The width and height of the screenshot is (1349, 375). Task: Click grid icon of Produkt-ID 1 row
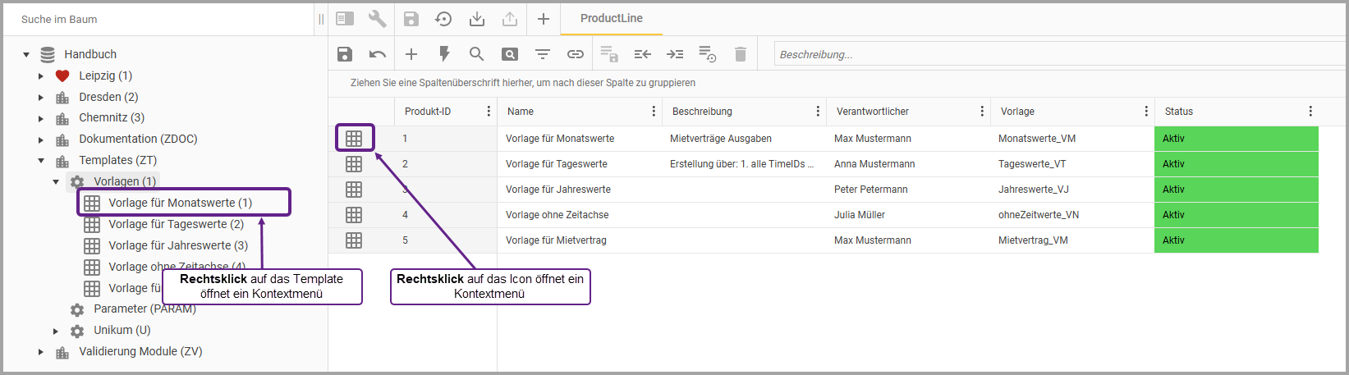pyautogui.click(x=354, y=139)
